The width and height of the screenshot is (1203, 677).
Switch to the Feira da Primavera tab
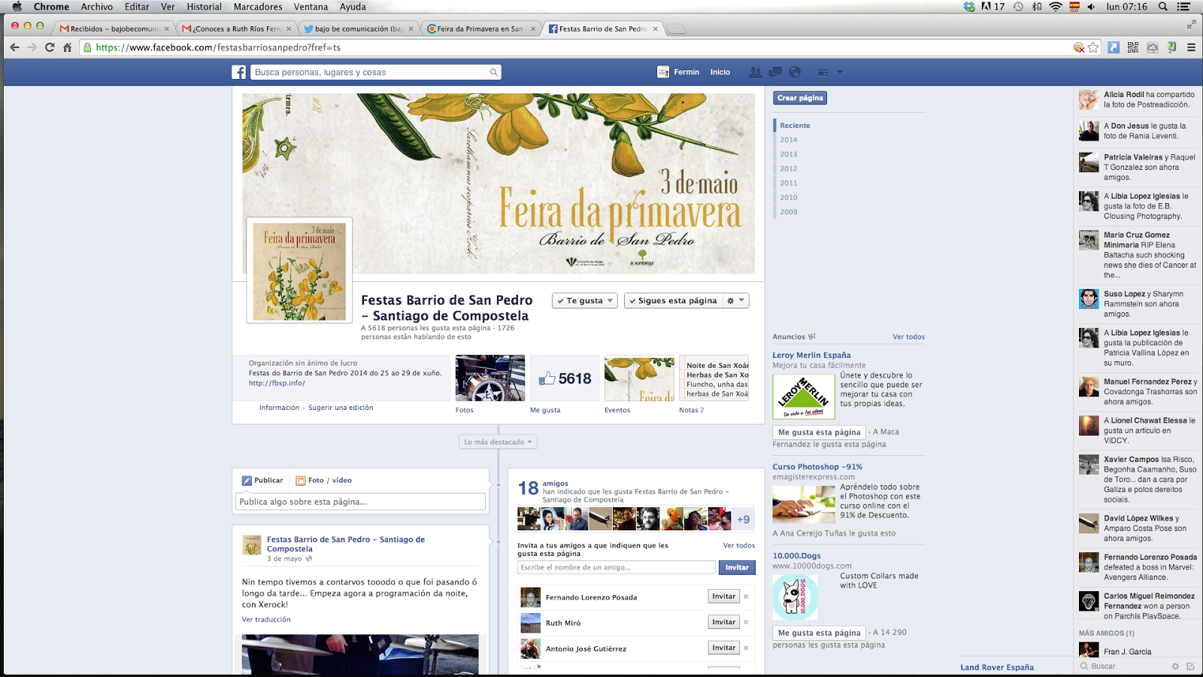480,29
